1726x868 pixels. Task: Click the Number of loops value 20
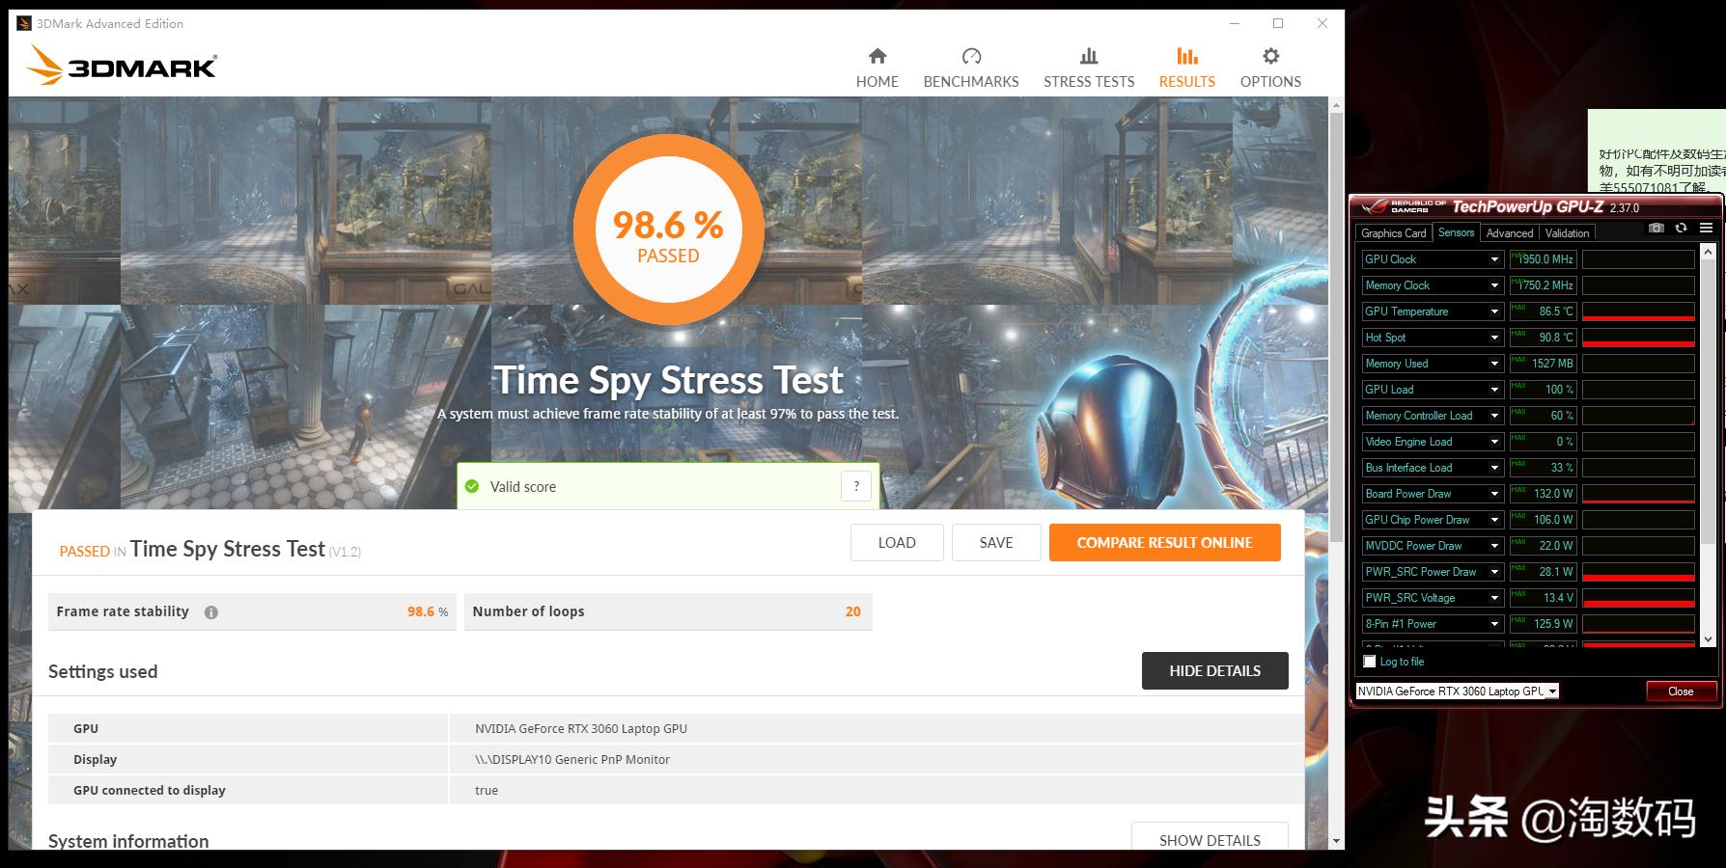[x=852, y=611]
